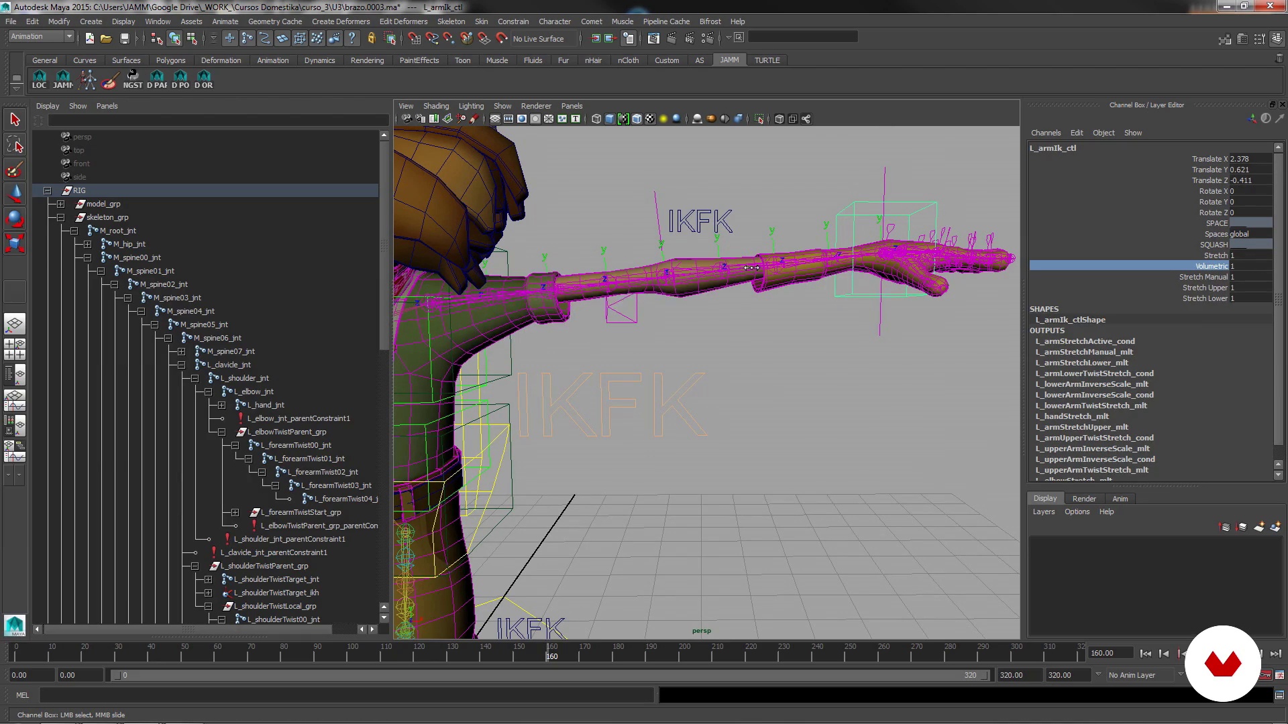
Task: Toggle use all lights icon
Action: (663, 119)
